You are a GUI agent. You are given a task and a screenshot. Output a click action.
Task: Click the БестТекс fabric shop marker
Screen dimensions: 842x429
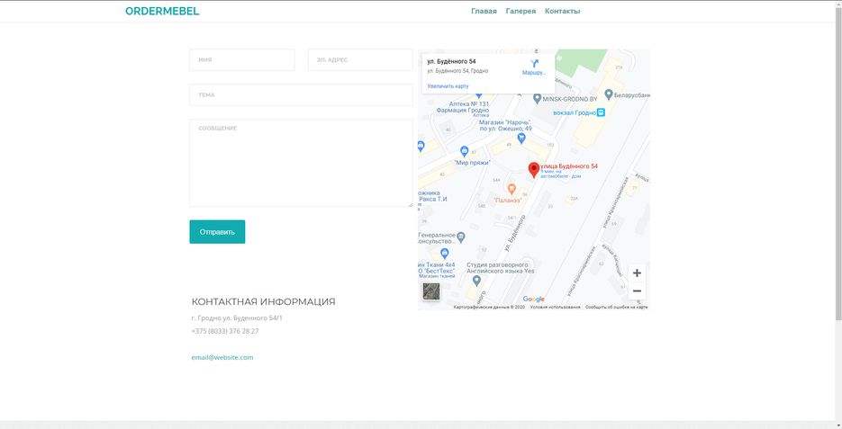coord(444,254)
